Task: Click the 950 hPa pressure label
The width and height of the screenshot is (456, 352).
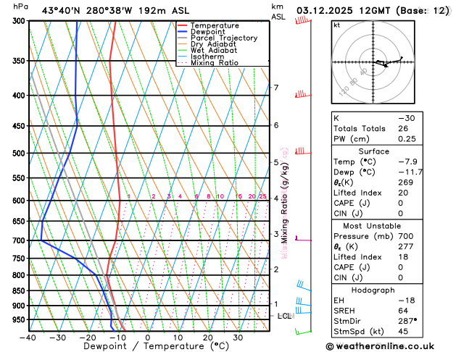Action: click(20, 319)
